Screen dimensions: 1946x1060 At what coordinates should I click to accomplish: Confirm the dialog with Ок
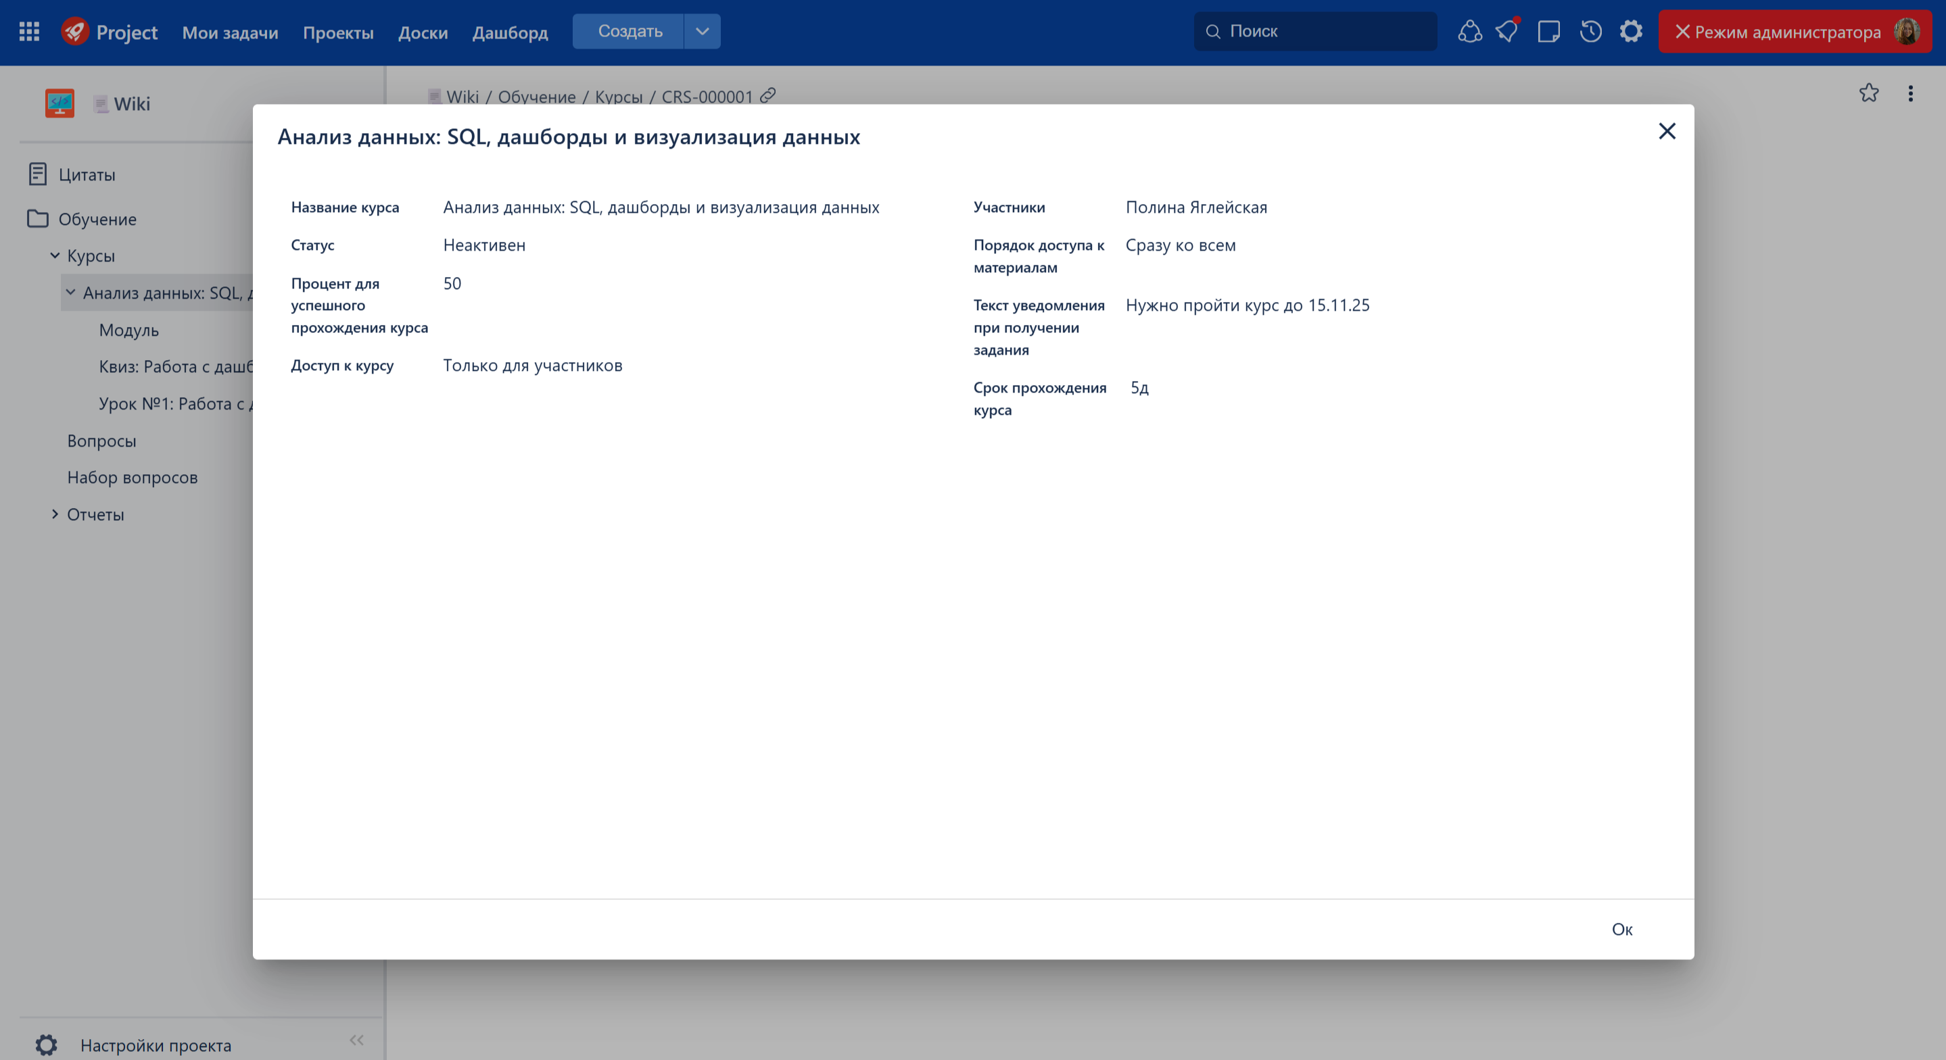[x=1622, y=930]
